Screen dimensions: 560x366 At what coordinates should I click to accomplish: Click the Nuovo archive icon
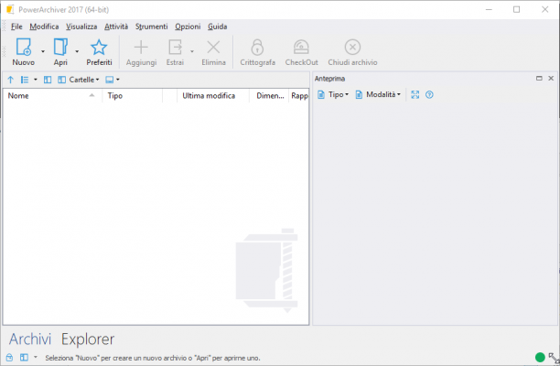click(24, 48)
